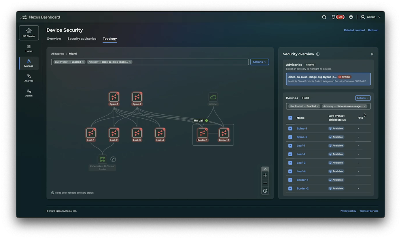Open Spine-1 device link in table
The width and height of the screenshot is (401, 239).
tap(302, 128)
